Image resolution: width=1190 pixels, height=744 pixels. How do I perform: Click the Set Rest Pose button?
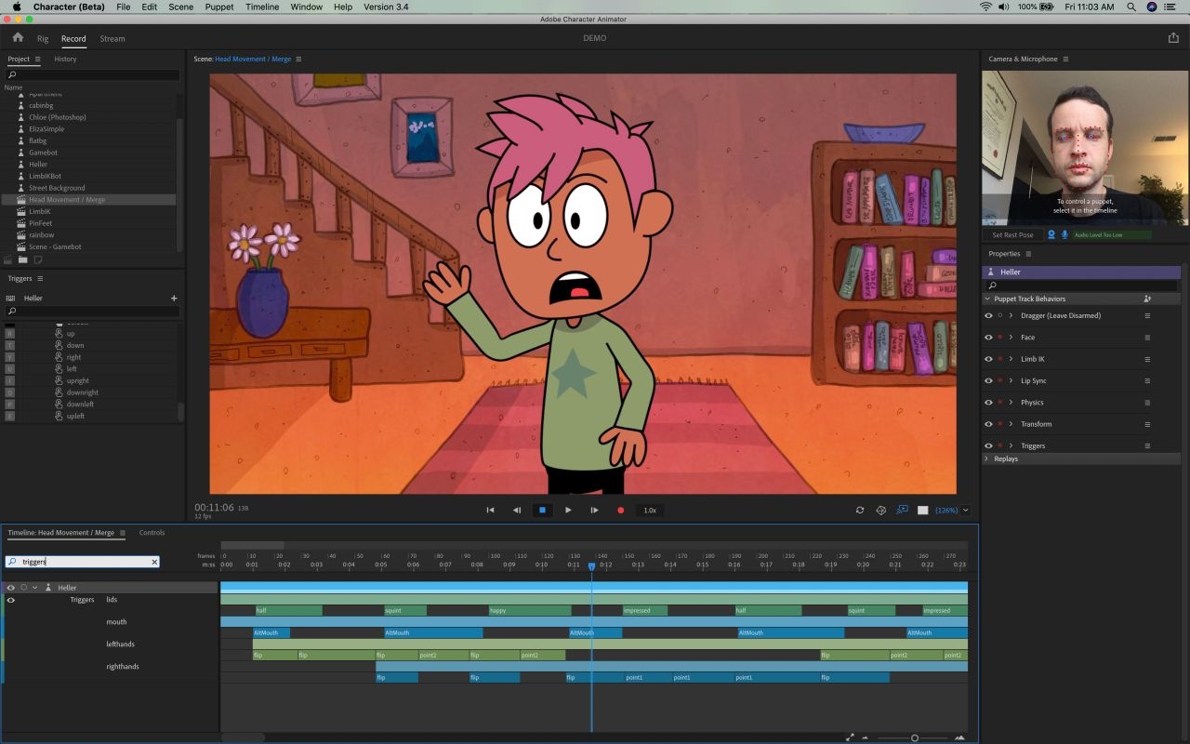(x=1012, y=234)
